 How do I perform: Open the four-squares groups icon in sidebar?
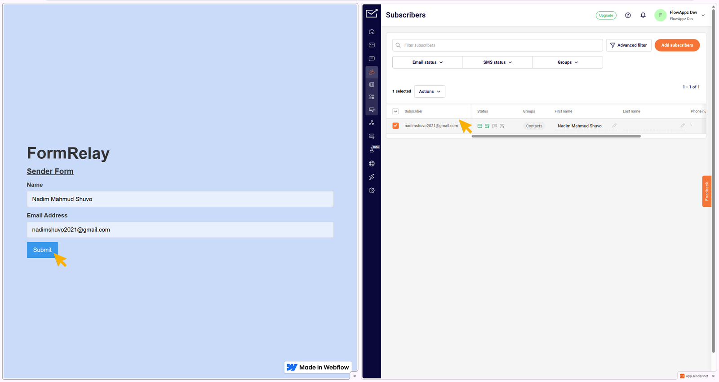372,97
